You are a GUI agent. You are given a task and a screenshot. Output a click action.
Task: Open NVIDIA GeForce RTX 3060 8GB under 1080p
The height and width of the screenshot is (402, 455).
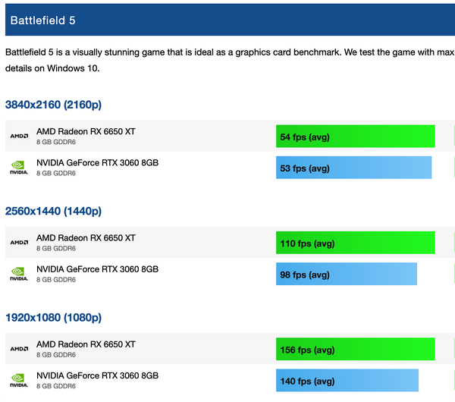pos(98,376)
